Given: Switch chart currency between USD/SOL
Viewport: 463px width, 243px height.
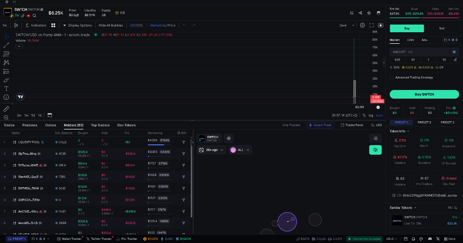Looking at the screenshot, I should [137, 25].
